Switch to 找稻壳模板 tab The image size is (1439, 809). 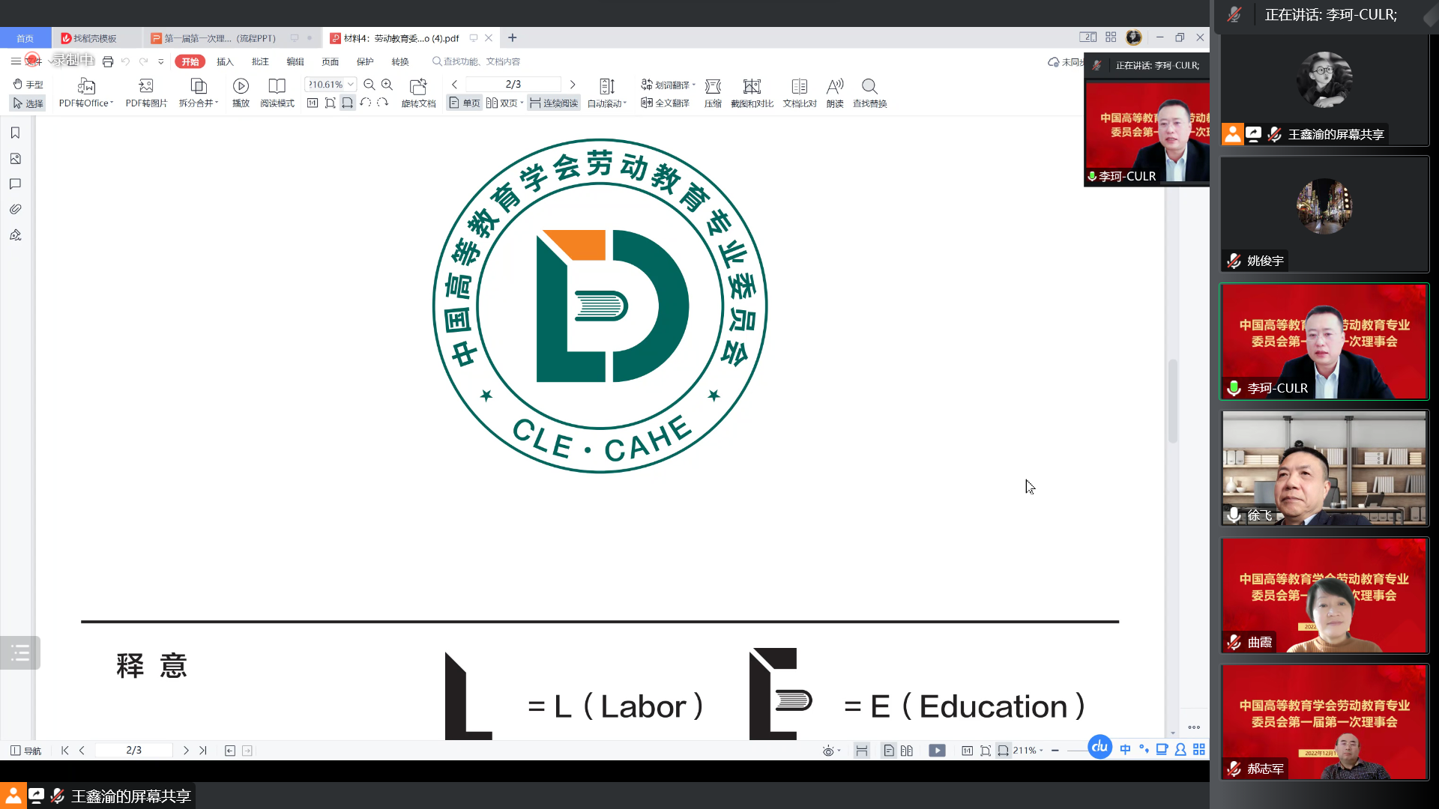(96, 38)
